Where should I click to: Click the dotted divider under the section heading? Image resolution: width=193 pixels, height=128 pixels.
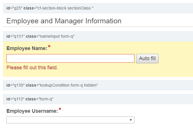tap(98, 26)
